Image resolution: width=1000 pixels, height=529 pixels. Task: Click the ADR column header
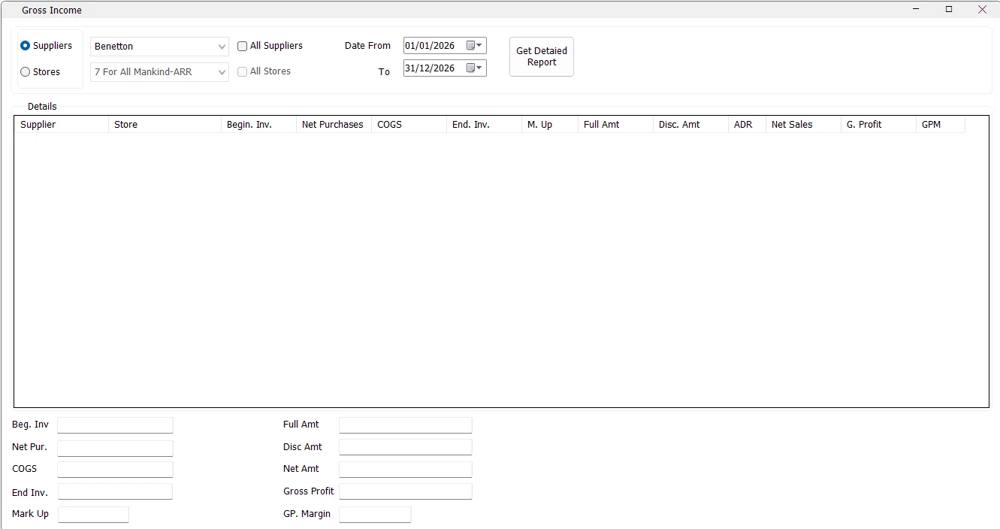pyautogui.click(x=748, y=125)
